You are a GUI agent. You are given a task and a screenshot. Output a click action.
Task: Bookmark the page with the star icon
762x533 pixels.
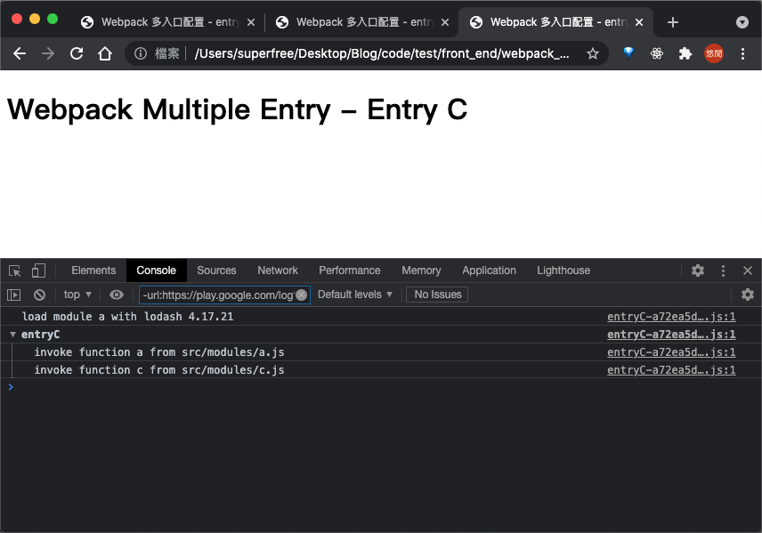click(593, 53)
